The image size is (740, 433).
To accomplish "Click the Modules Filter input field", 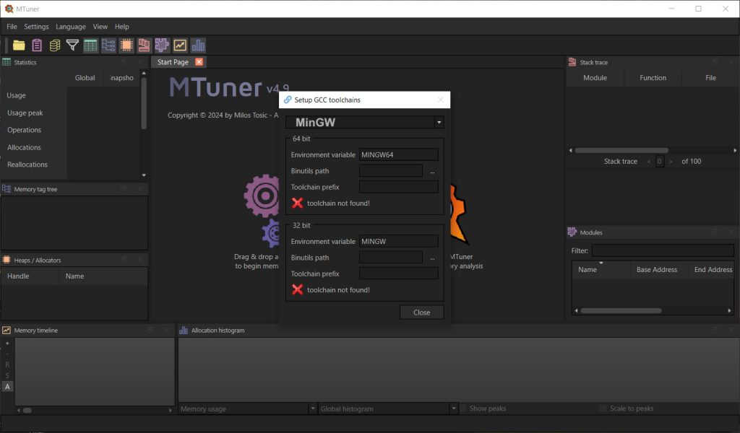I will coord(663,250).
